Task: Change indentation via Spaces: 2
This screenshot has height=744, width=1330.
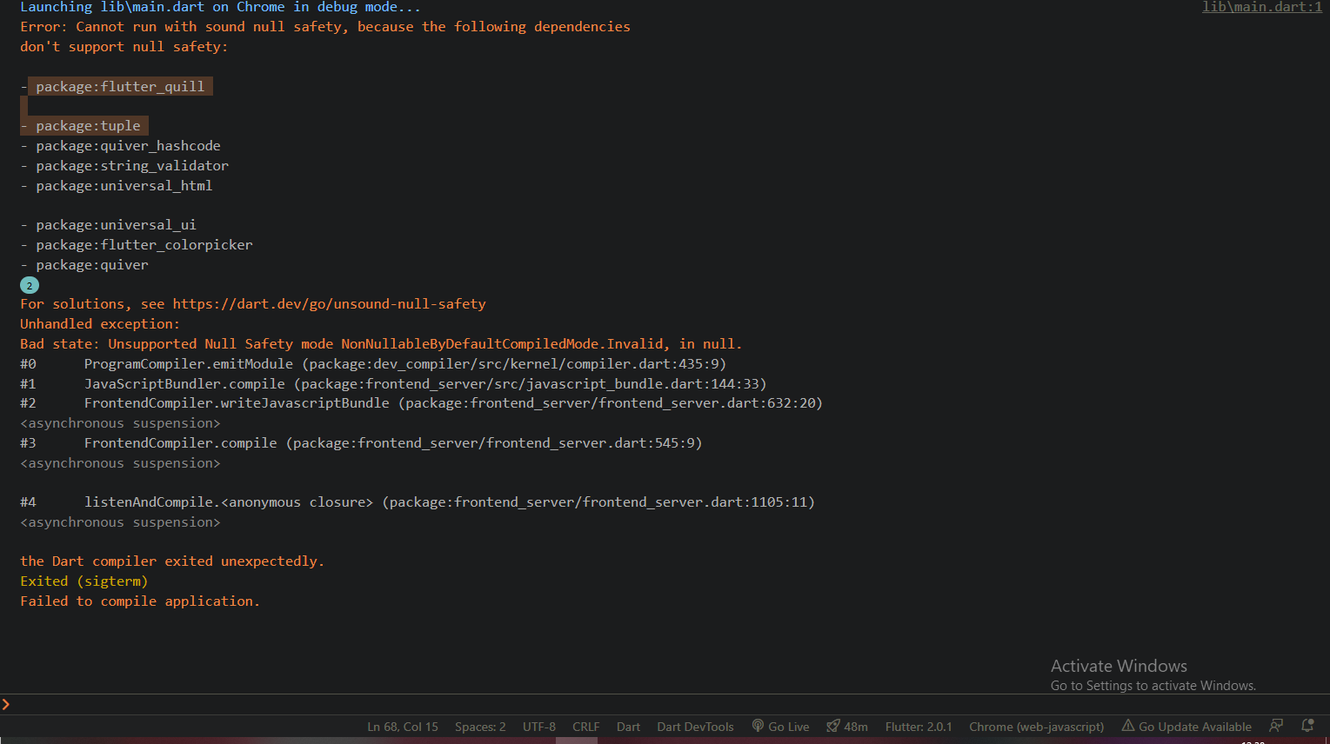Action: [480, 727]
